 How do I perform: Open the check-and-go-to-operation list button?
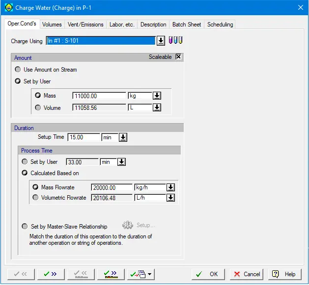pos(141,274)
